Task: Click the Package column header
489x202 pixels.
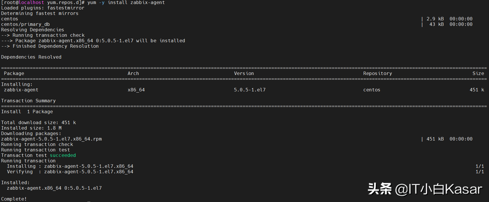Action: (x=14, y=74)
